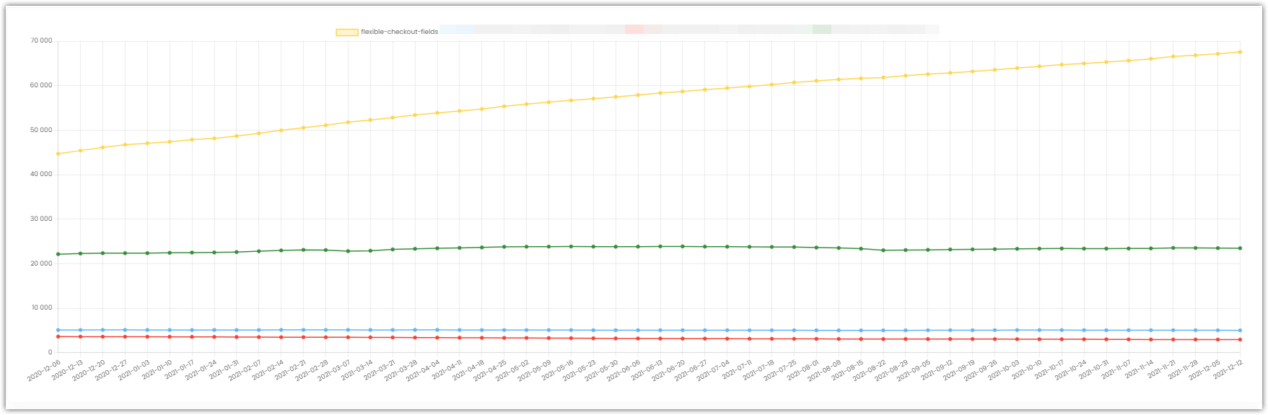Click the 50 000 y-axis label

(41, 130)
